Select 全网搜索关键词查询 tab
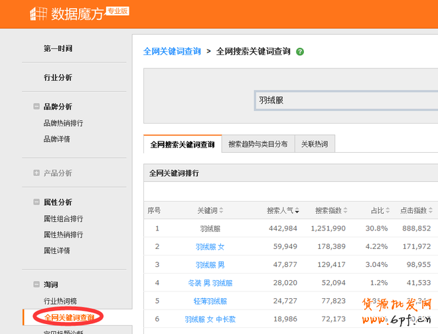The width and height of the screenshot is (438, 334). tap(183, 144)
